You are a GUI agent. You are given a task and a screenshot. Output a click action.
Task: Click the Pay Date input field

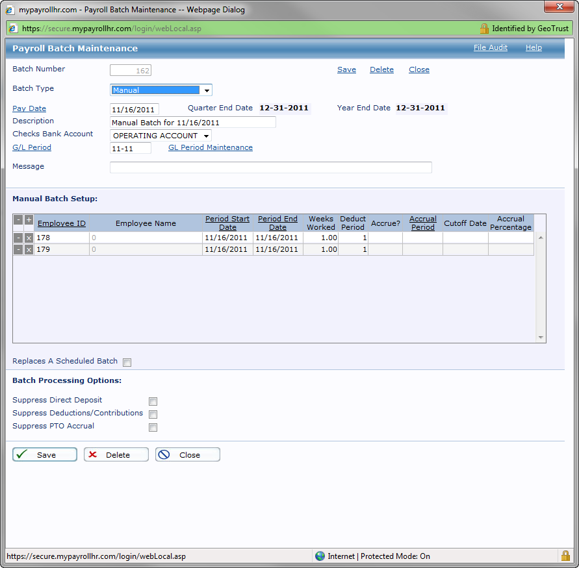tap(135, 110)
